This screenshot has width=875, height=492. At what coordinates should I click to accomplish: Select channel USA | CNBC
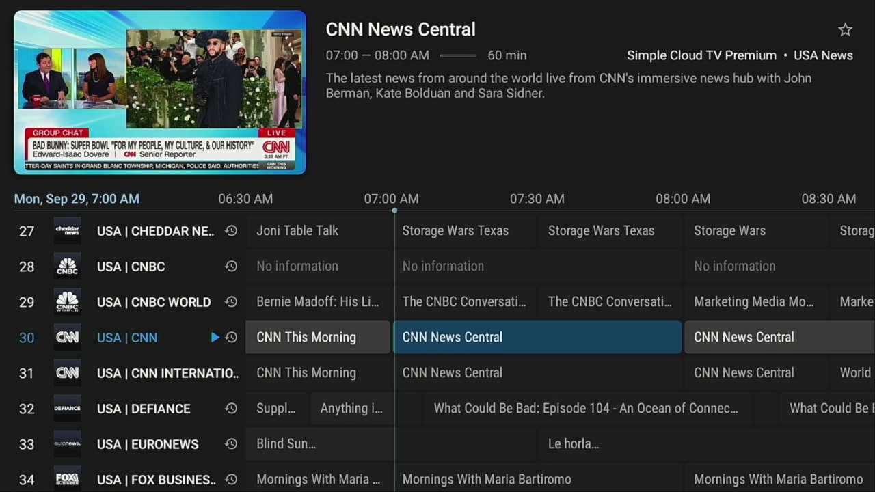click(x=131, y=266)
